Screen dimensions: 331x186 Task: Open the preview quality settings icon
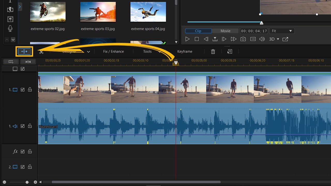point(253,39)
